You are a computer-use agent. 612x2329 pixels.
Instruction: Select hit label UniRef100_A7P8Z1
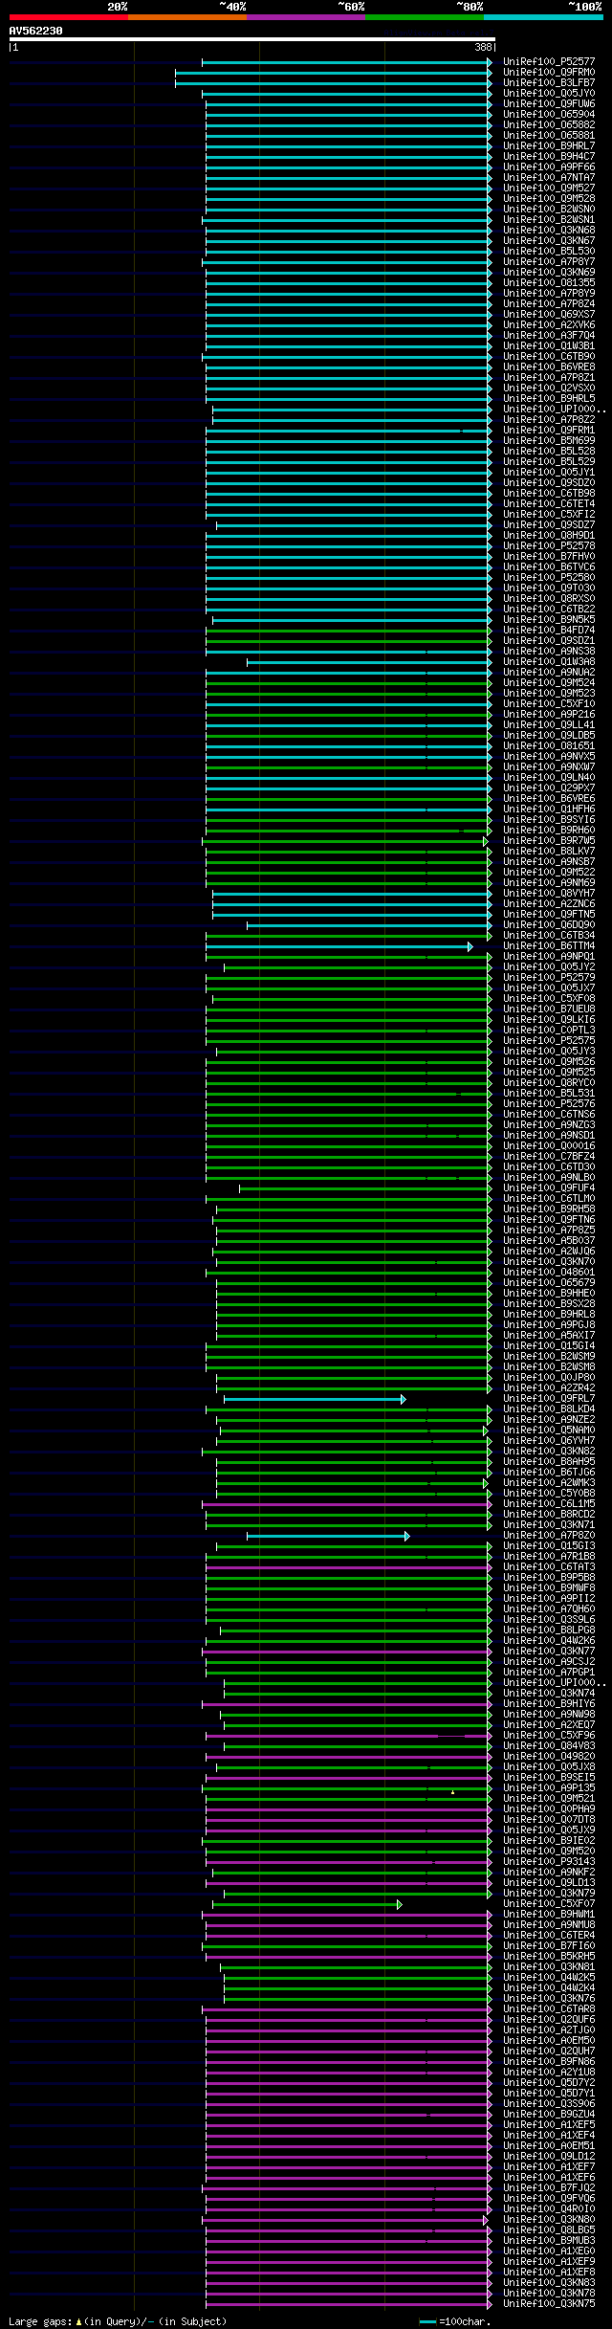(549, 378)
